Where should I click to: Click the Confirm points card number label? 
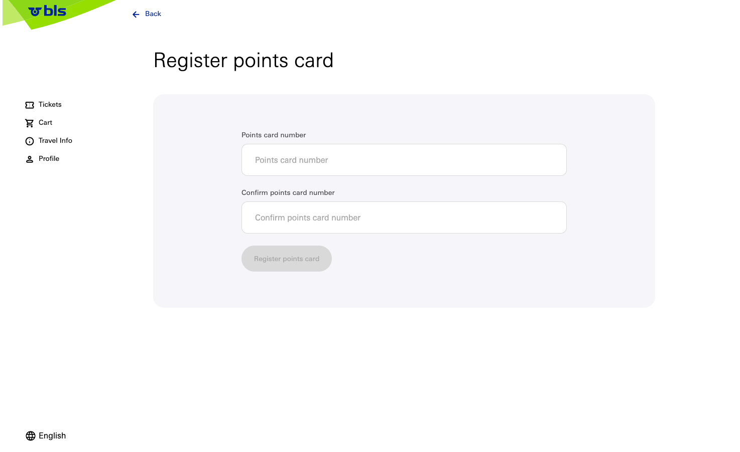(288, 192)
